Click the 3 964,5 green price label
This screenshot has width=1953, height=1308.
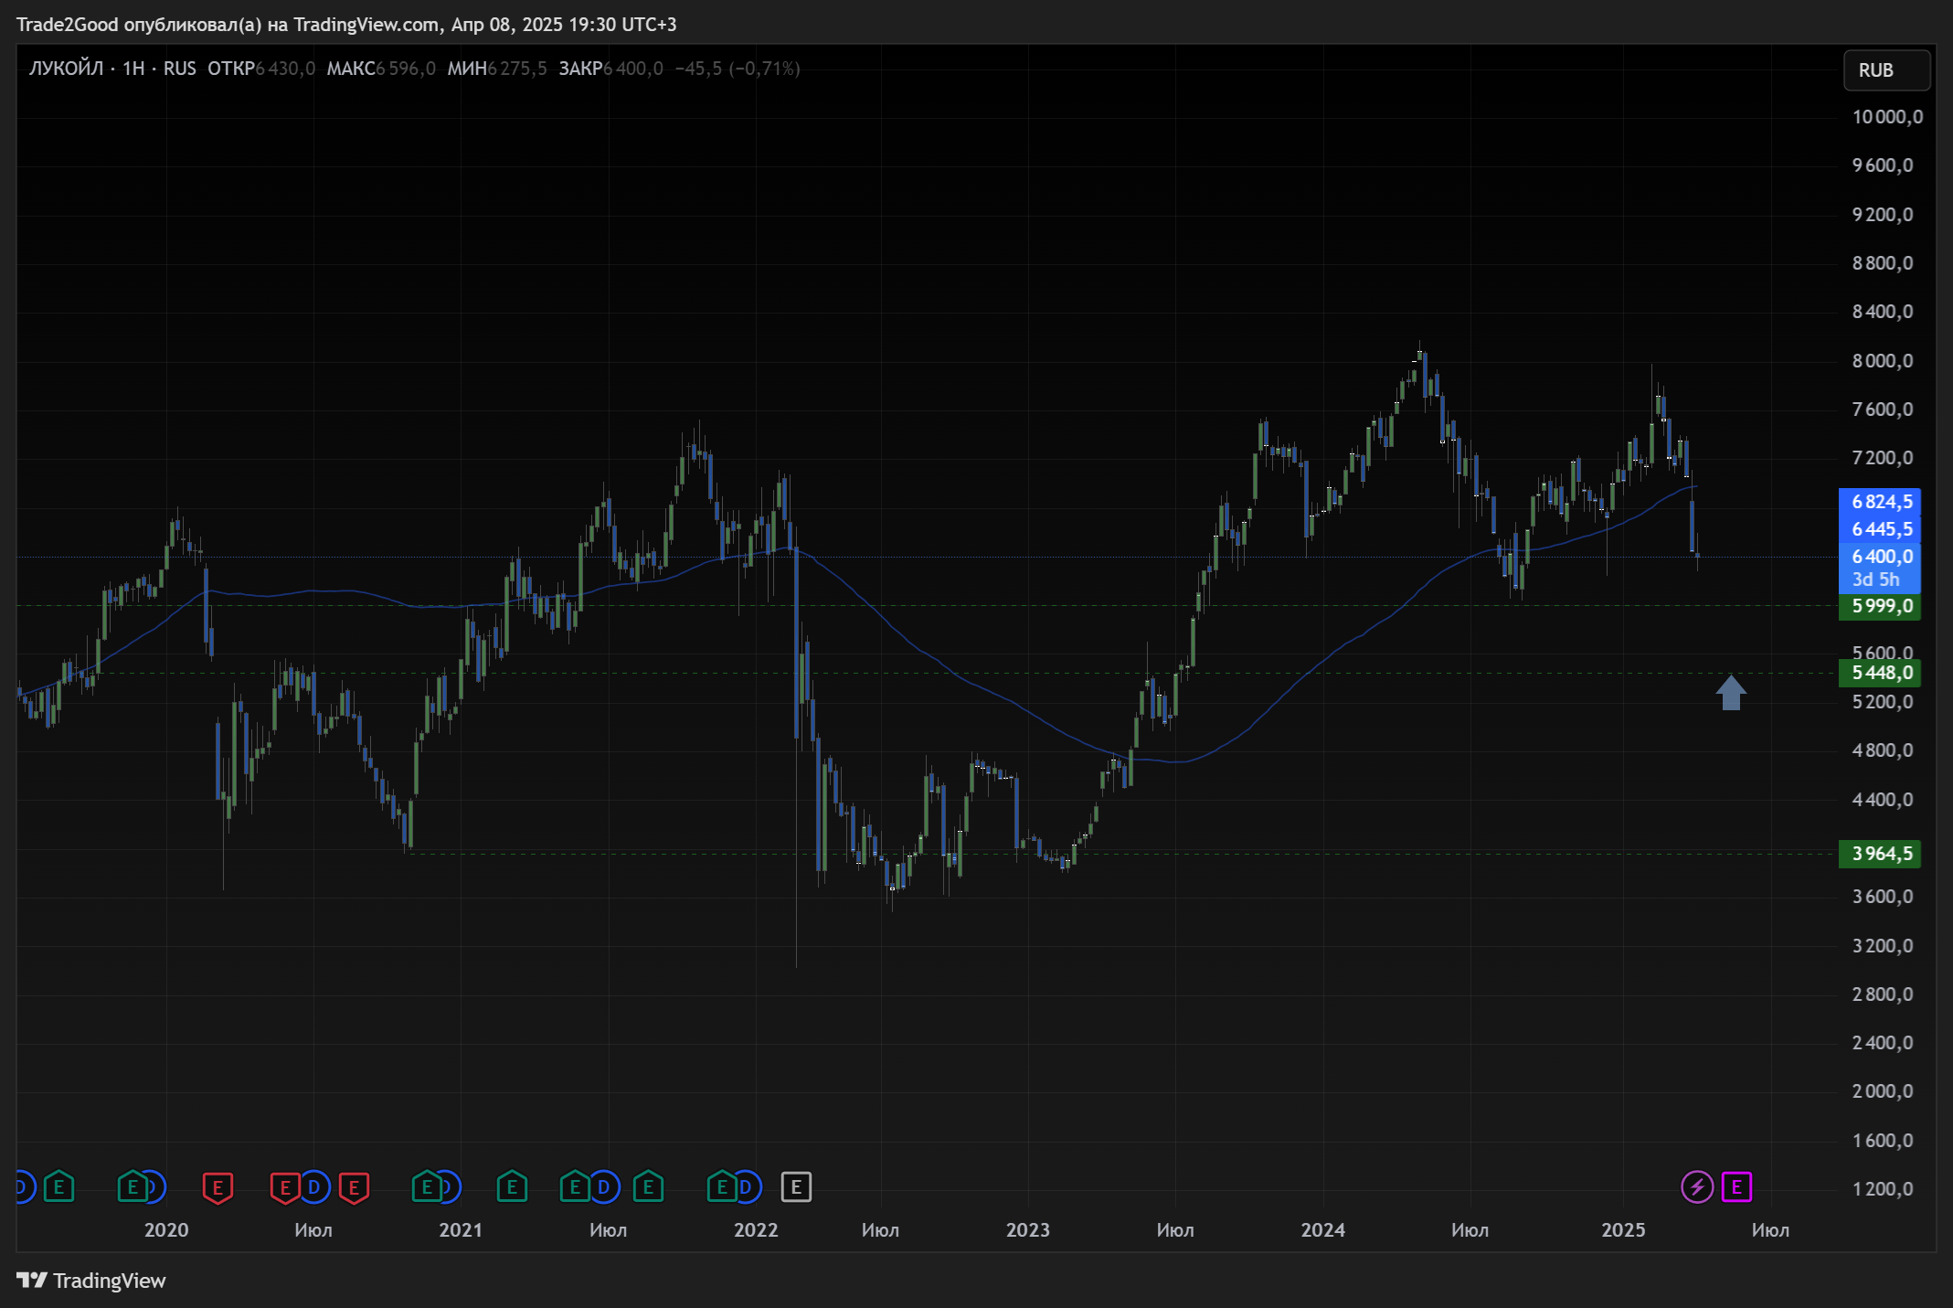1880,855
